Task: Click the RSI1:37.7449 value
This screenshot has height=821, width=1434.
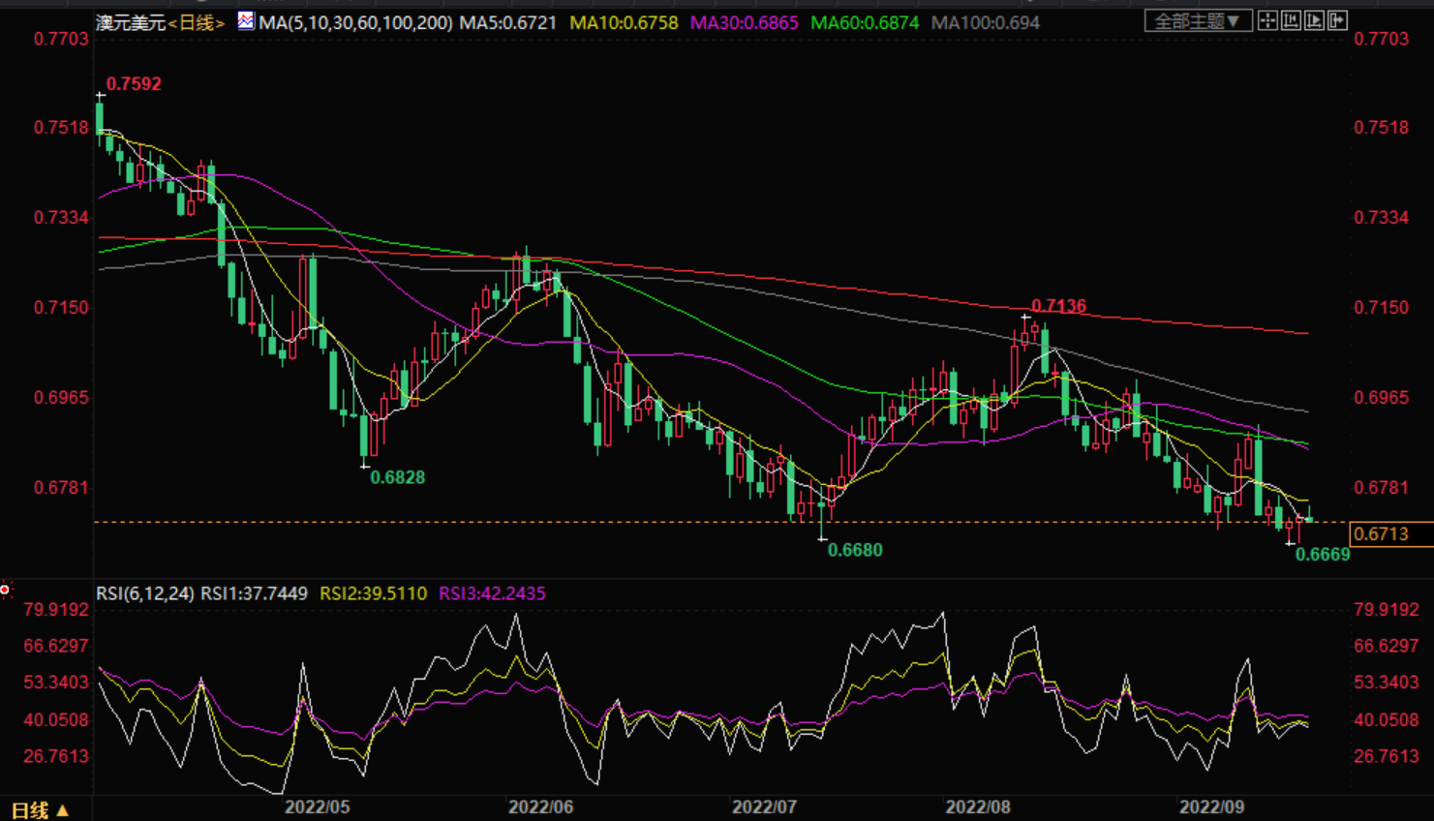Action: point(255,593)
